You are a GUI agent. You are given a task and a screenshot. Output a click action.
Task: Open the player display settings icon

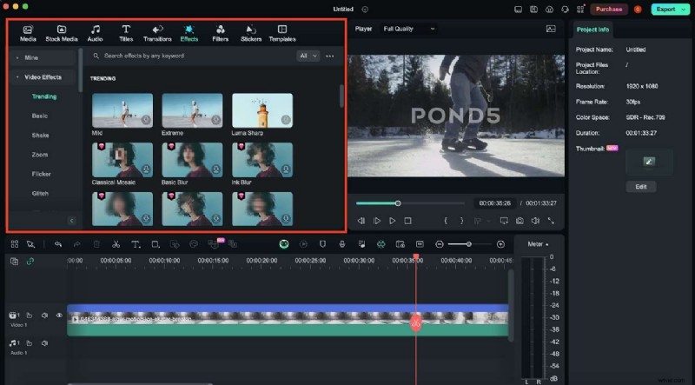pos(504,221)
